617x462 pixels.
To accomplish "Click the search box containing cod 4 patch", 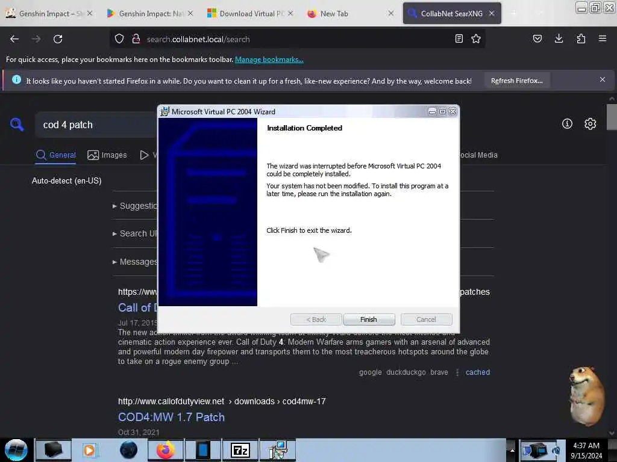I will (x=96, y=125).
